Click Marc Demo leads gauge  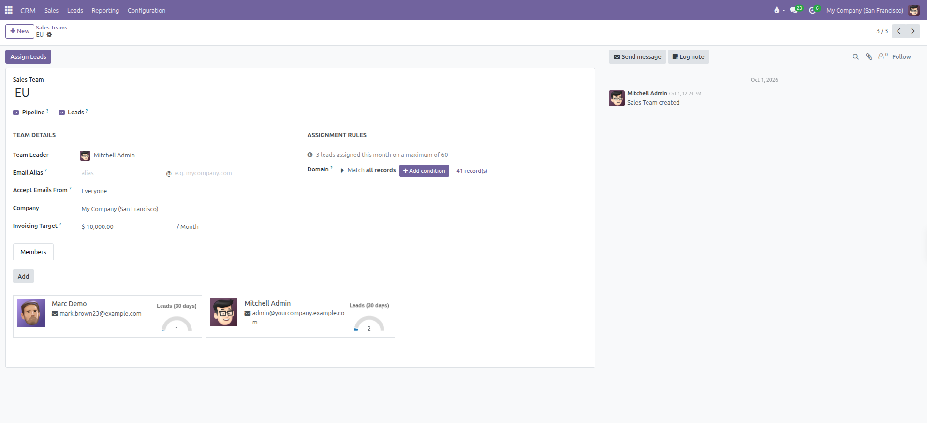click(177, 324)
